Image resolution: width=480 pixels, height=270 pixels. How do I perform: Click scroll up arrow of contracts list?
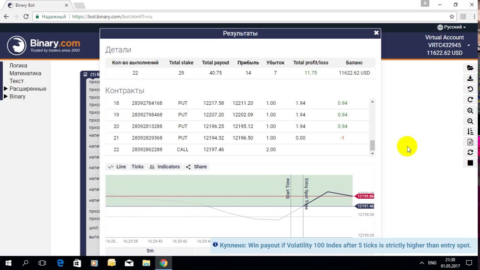pos(372,102)
